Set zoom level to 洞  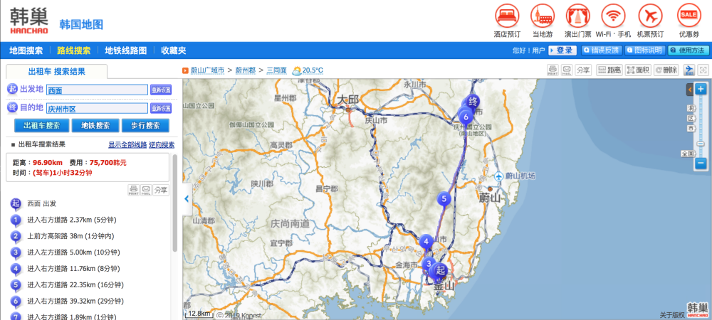click(x=690, y=108)
